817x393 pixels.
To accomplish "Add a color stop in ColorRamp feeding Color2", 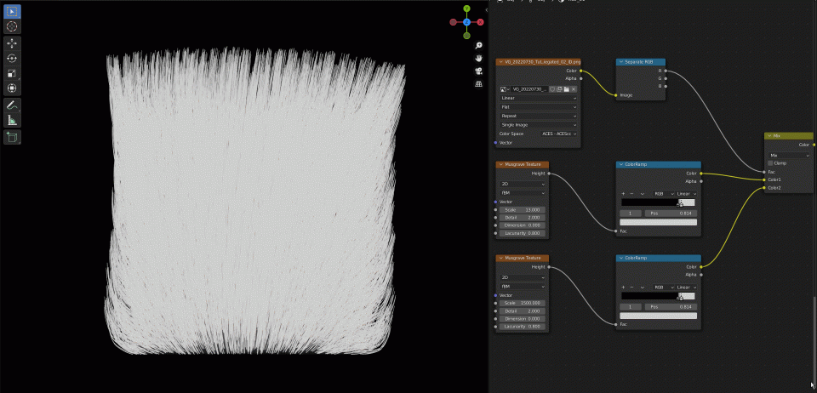I will coord(623,288).
